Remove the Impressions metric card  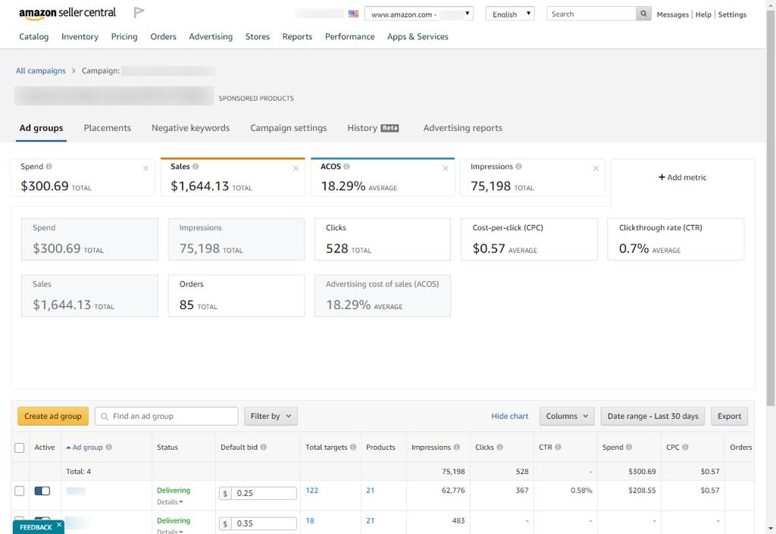pos(596,169)
